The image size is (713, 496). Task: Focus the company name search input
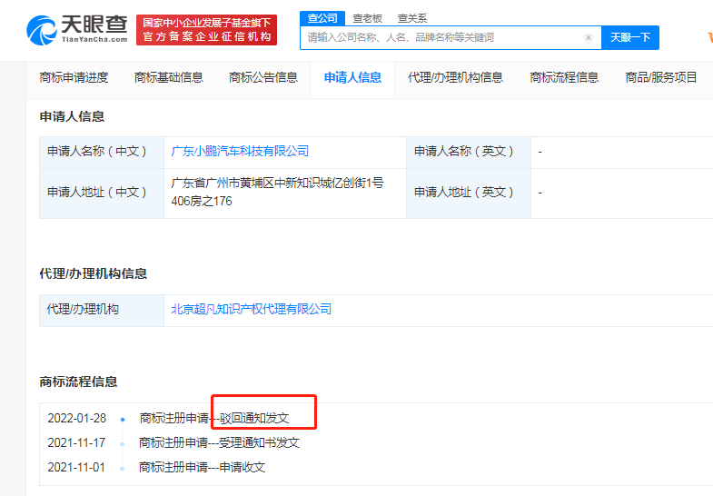click(x=442, y=38)
